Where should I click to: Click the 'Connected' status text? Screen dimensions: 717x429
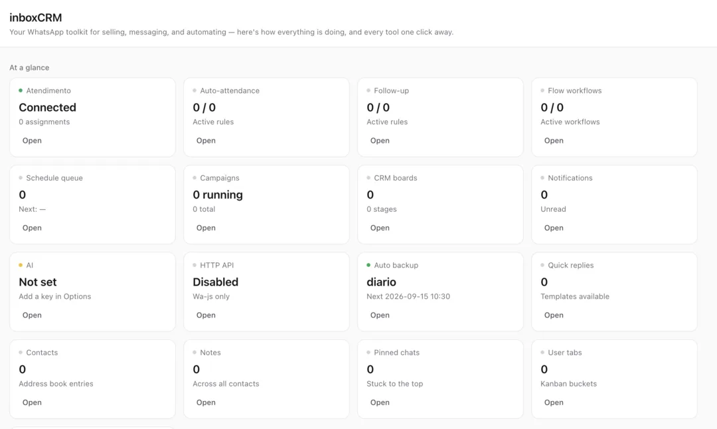pos(48,108)
